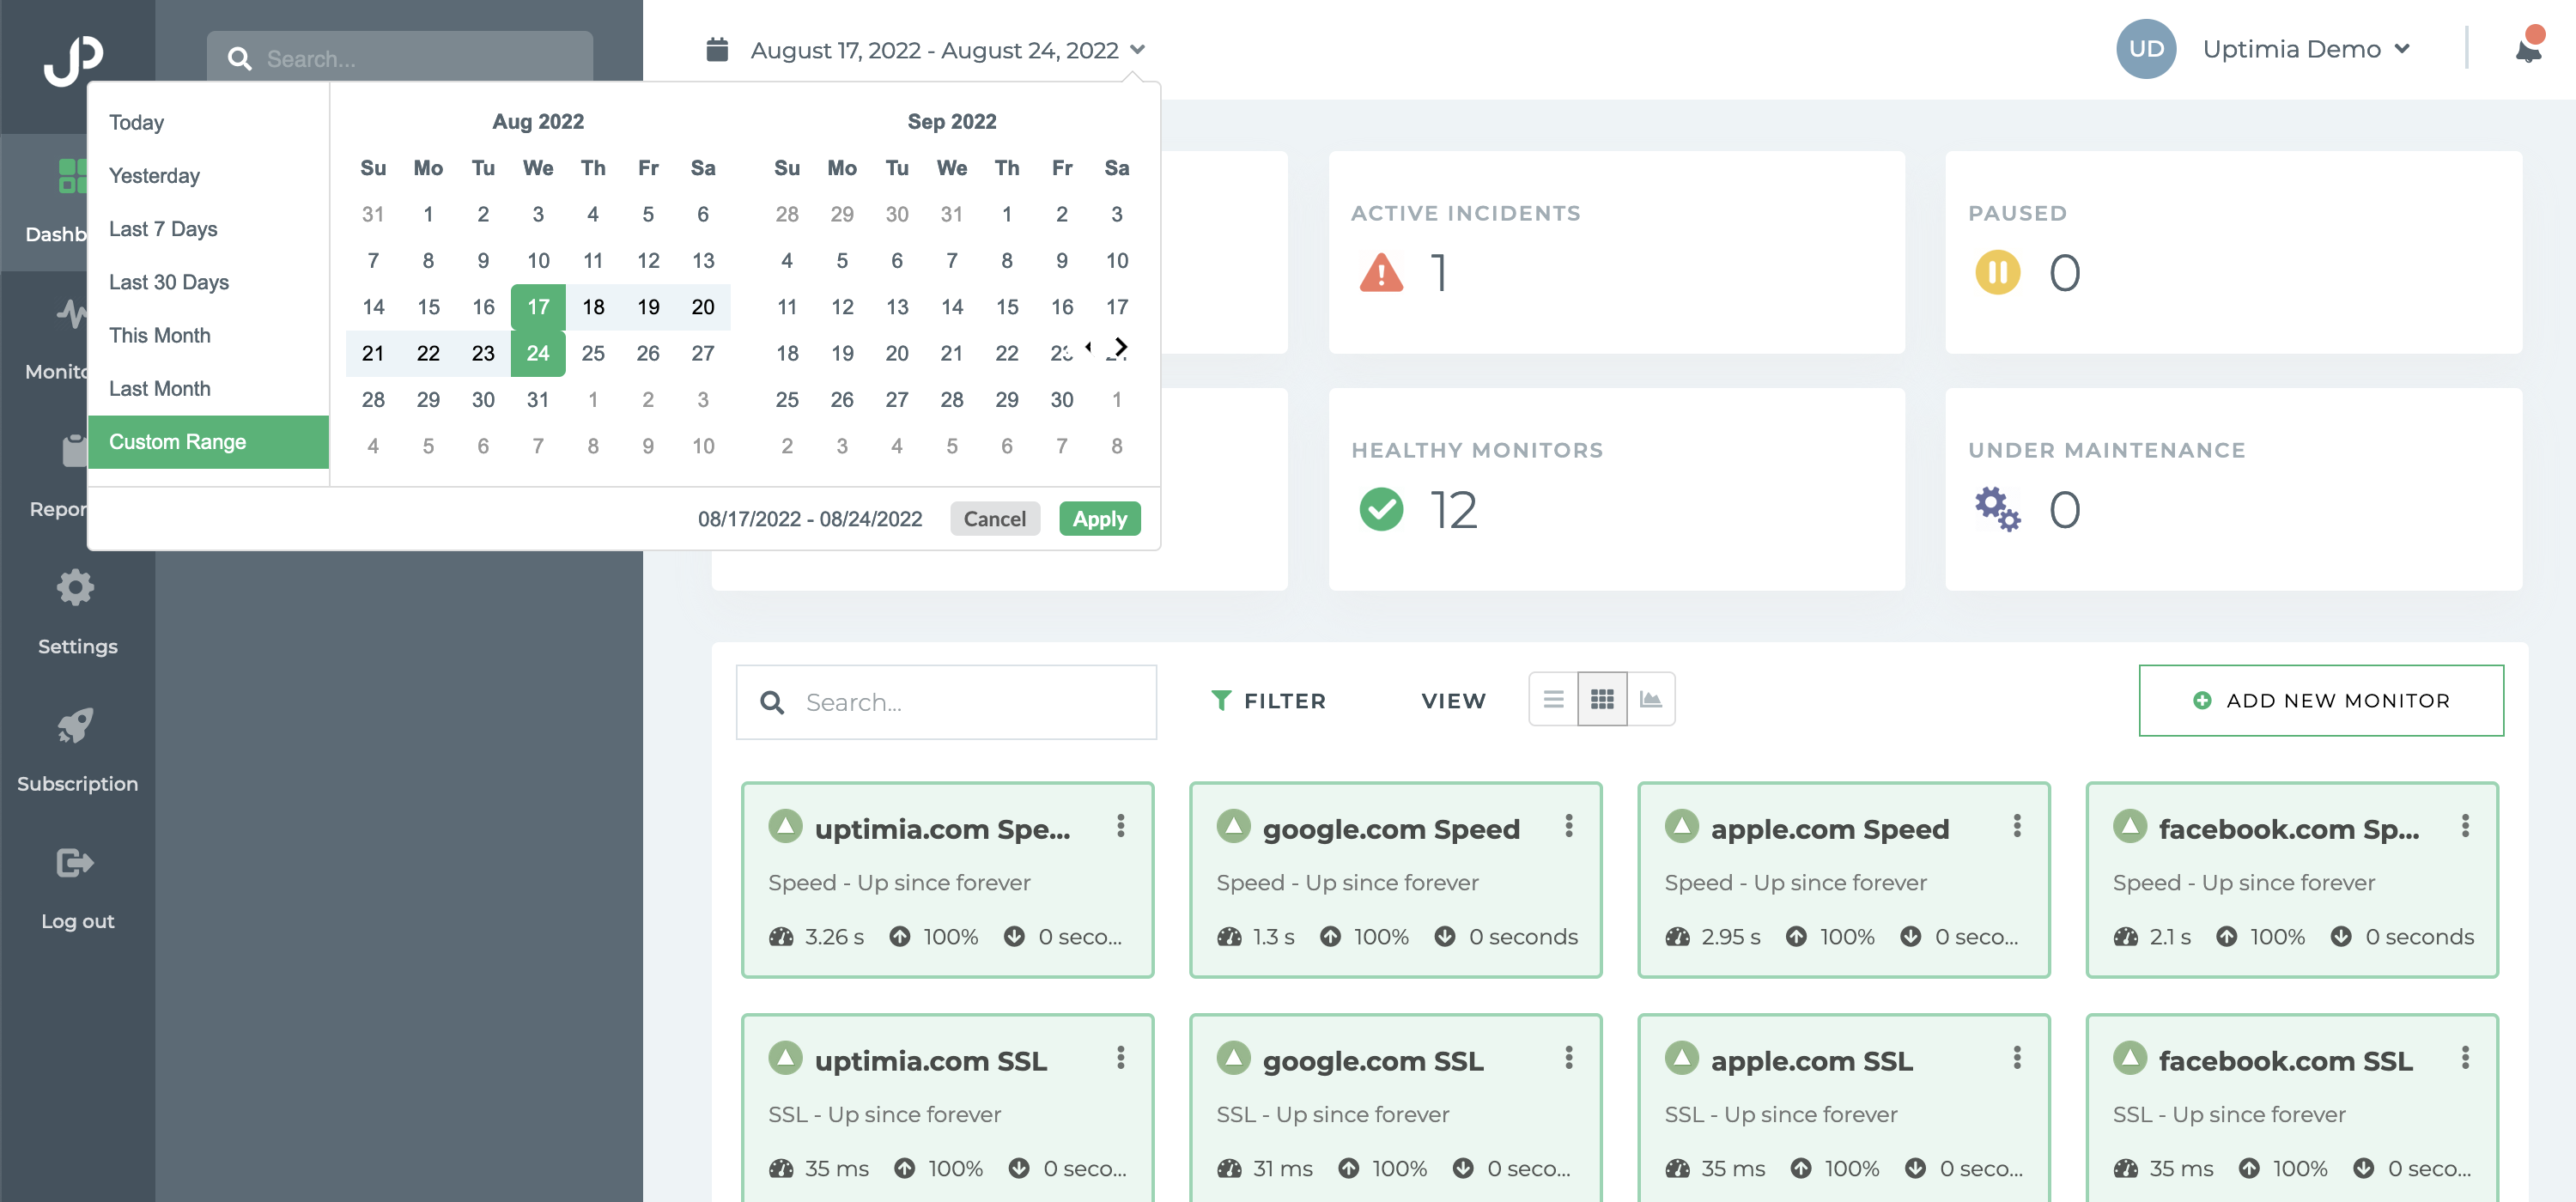This screenshot has height=1202, width=2576.
Task: Select August 10 in calendar
Action: (538, 260)
